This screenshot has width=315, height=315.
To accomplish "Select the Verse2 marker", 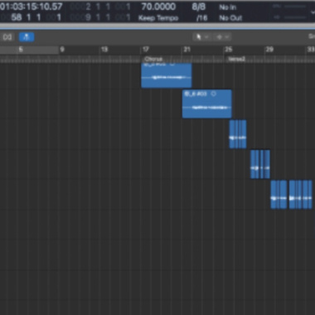I will 236,59.
